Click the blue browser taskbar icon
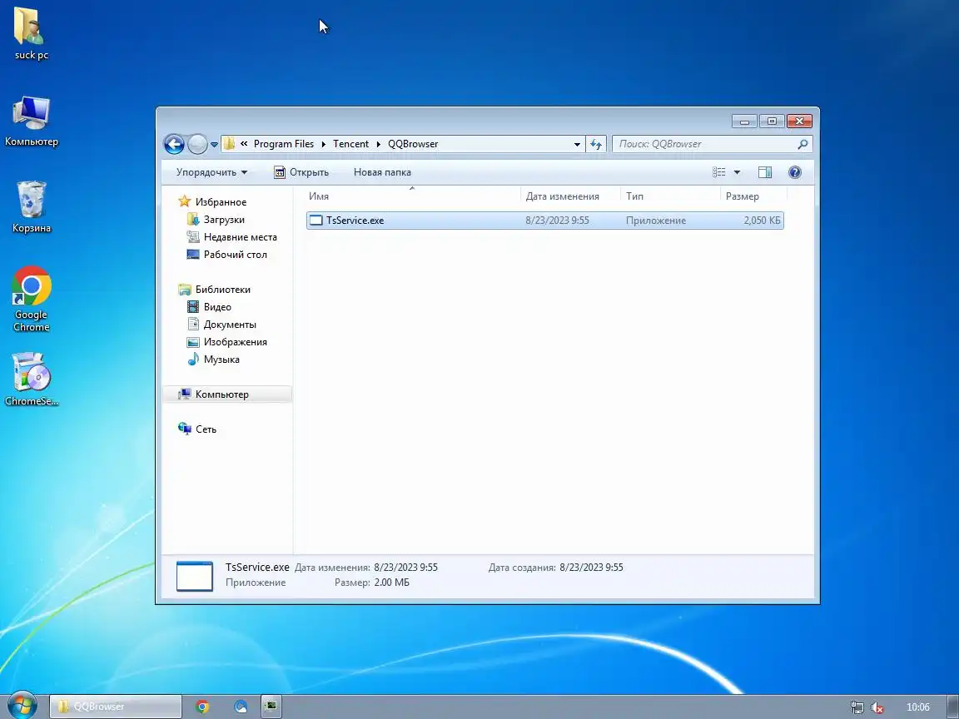Screen dimensions: 959x719 click(241, 707)
